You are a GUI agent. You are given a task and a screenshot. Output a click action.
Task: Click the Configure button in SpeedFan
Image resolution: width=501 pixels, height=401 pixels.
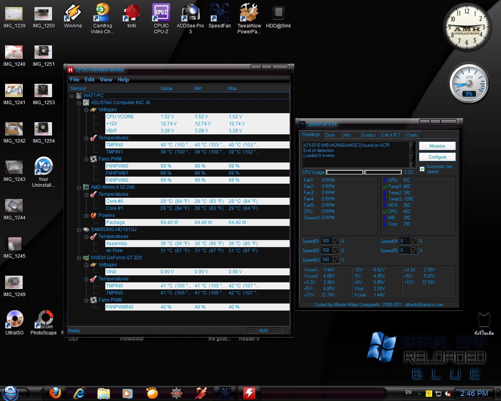point(437,157)
